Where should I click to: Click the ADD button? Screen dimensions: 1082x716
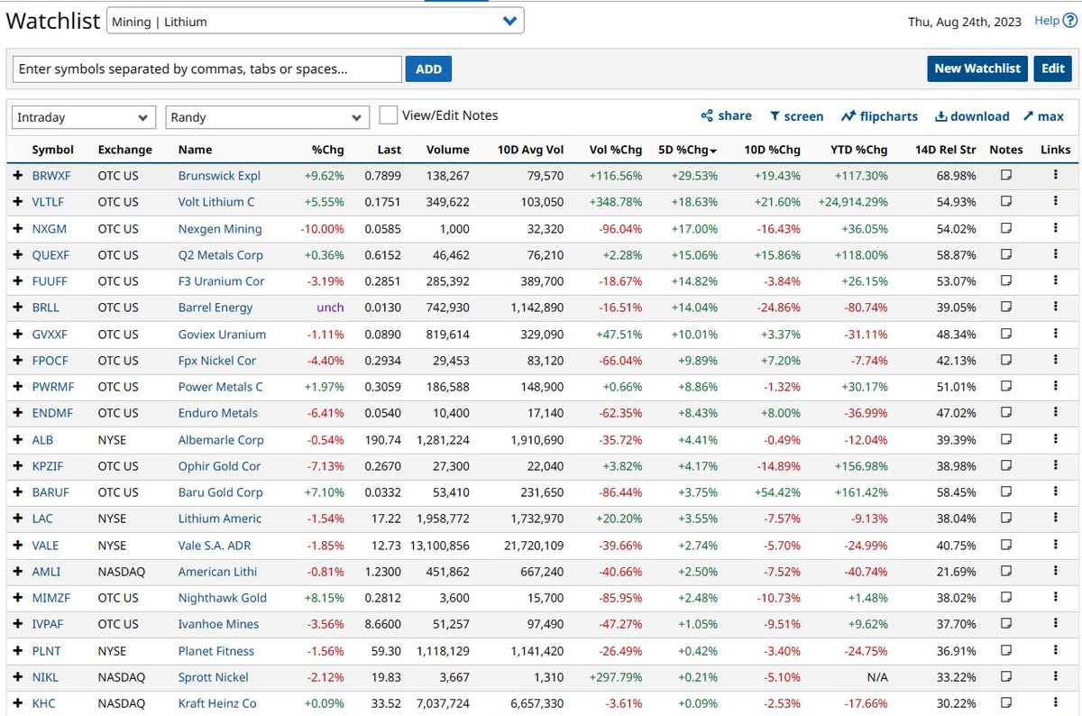(428, 69)
